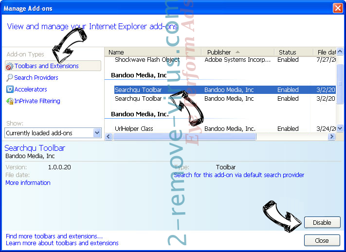Select InPrivate Filtering add-on type
346x252 pixels.
click(x=37, y=101)
